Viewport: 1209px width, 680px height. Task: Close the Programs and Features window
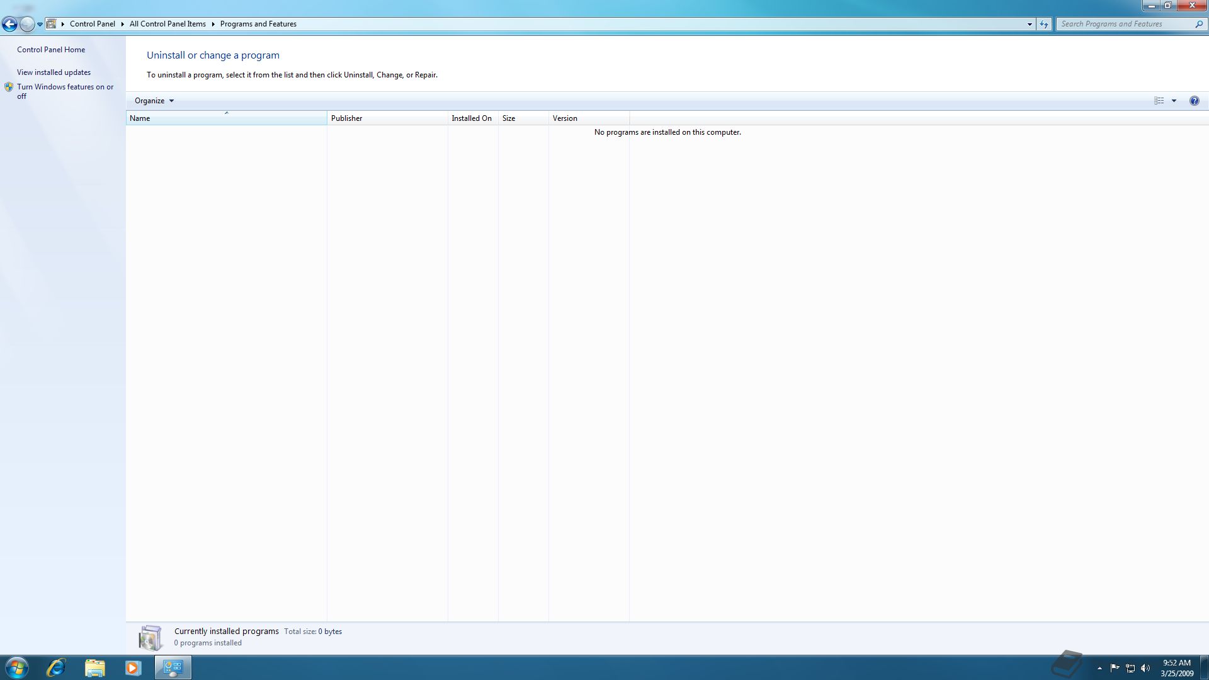click(1191, 6)
